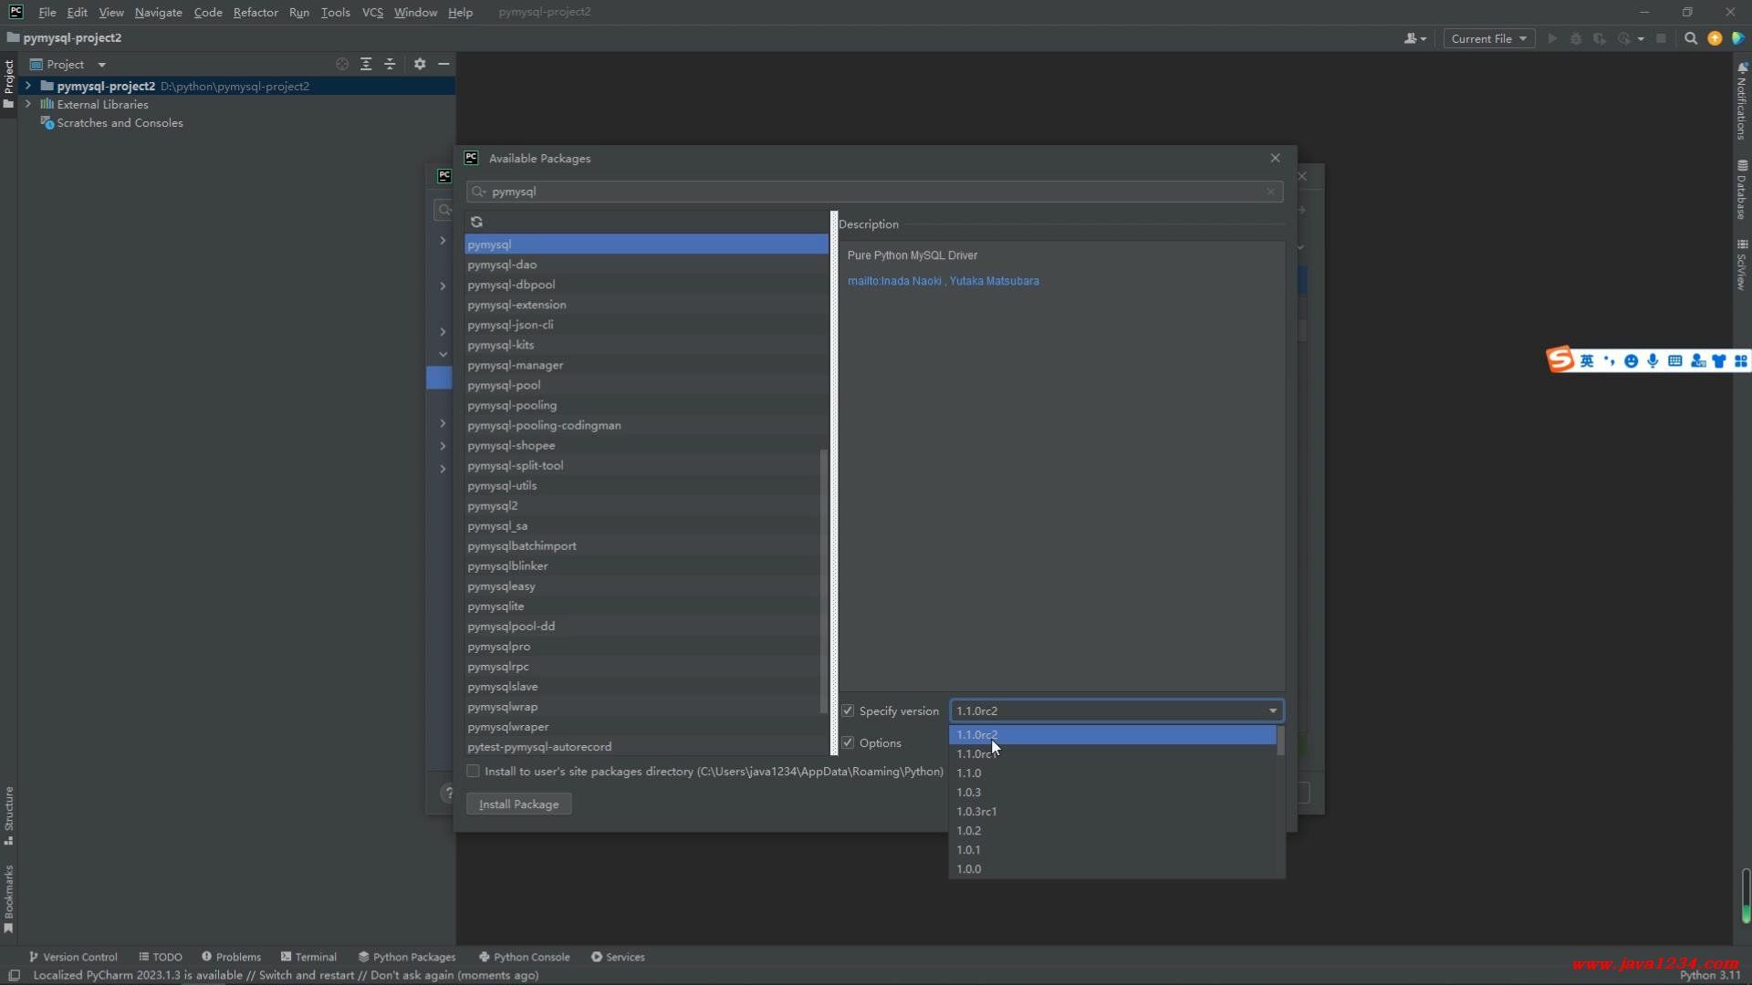Select pymysql-dao package
The height and width of the screenshot is (985, 1752).
pos(646,264)
